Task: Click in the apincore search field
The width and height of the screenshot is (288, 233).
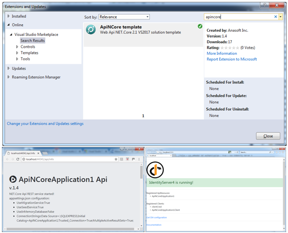Action: click(x=239, y=17)
